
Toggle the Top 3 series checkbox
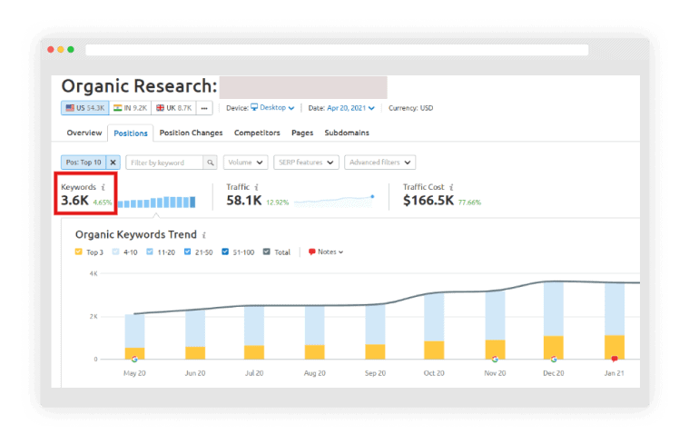tap(79, 252)
